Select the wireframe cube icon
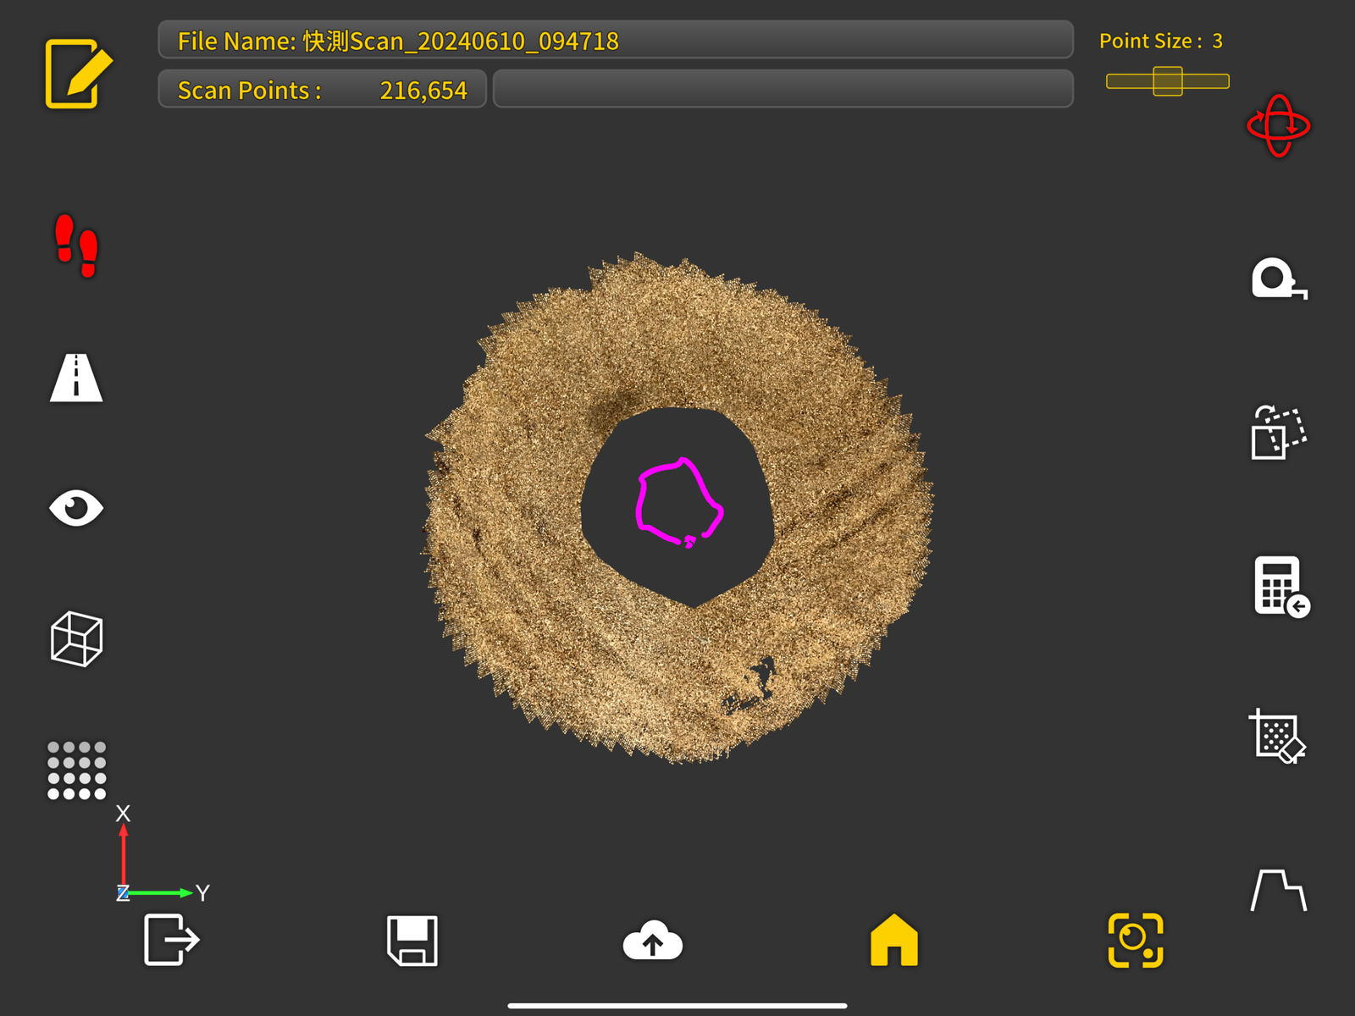 76,639
